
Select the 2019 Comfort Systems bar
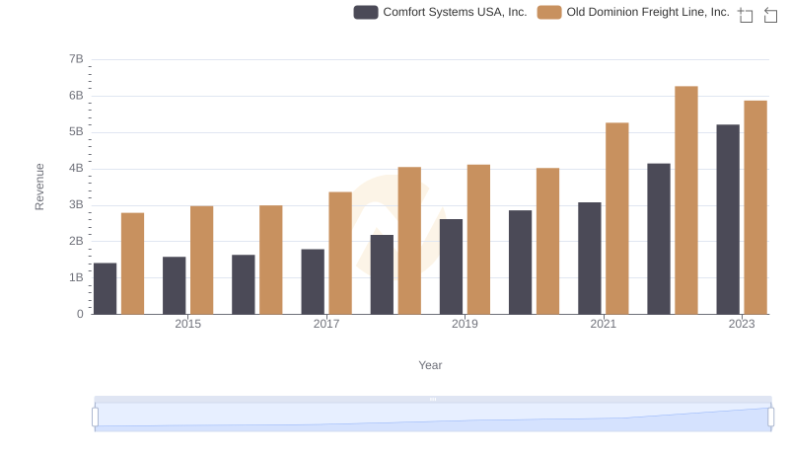451,266
